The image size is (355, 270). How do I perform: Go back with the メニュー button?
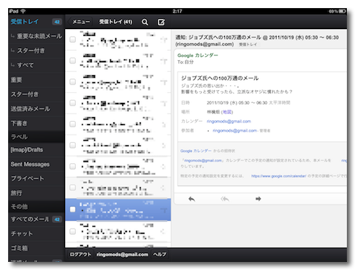coord(80,22)
